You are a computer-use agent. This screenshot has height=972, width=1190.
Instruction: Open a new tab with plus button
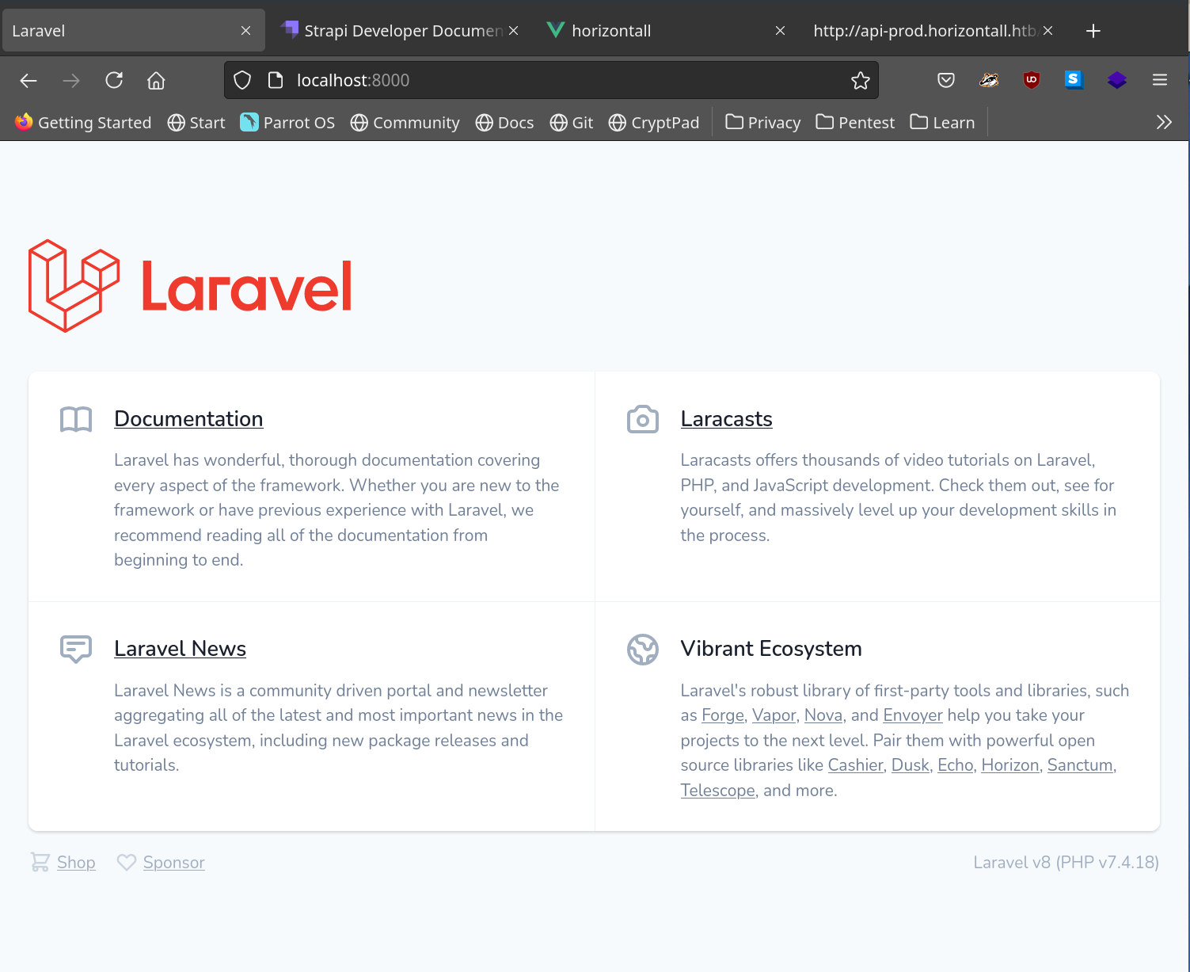click(1093, 31)
